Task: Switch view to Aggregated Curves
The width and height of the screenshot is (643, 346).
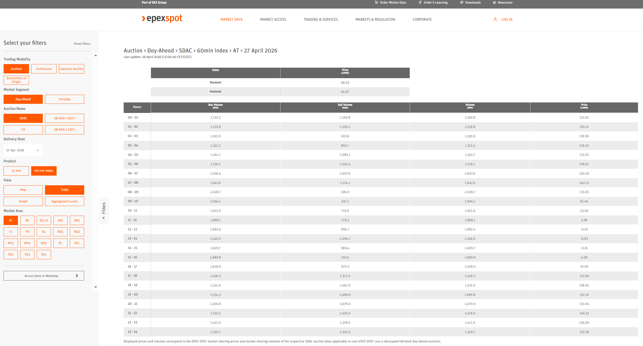Action: point(64,201)
